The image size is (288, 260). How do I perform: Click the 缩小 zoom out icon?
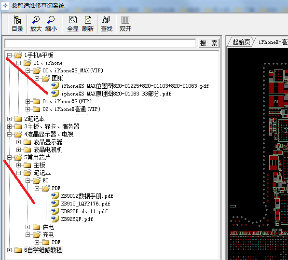click(51, 20)
